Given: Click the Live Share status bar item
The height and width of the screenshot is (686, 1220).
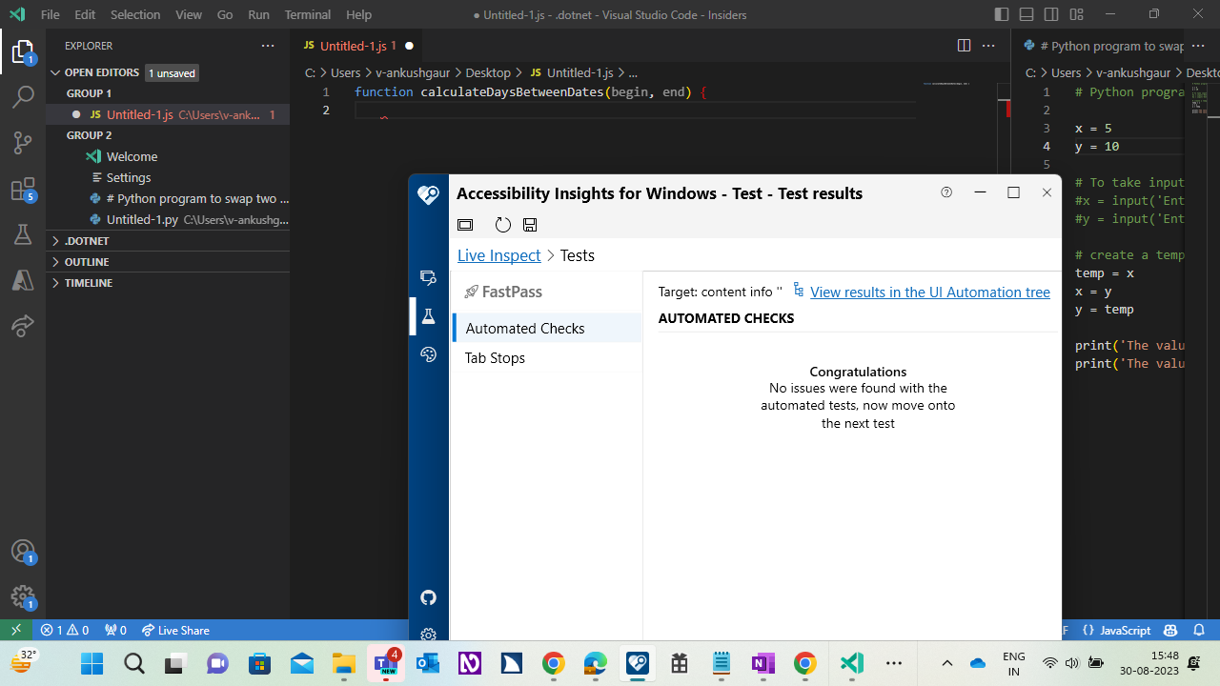Looking at the screenshot, I should pyautogui.click(x=175, y=630).
